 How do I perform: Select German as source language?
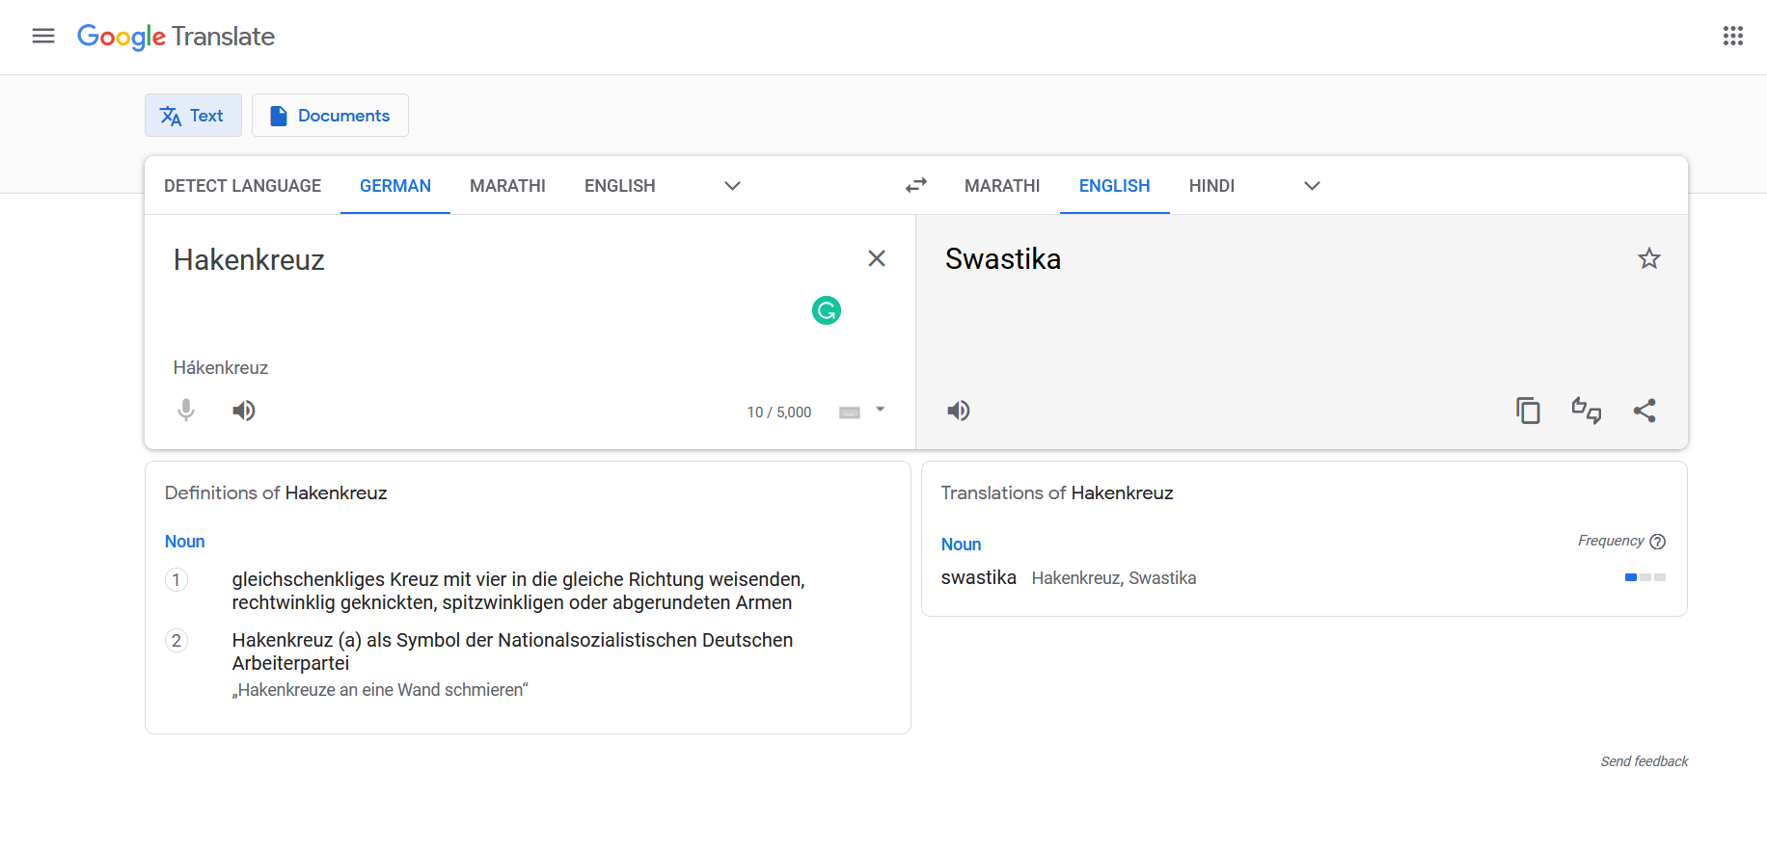pyautogui.click(x=395, y=186)
